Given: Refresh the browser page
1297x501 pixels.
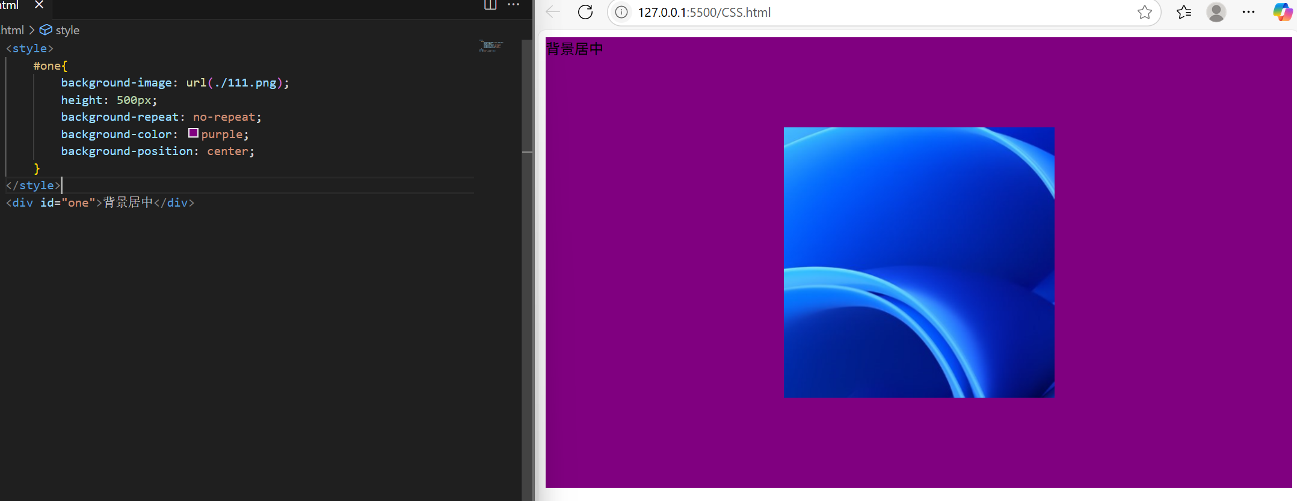Looking at the screenshot, I should pos(585,12).
